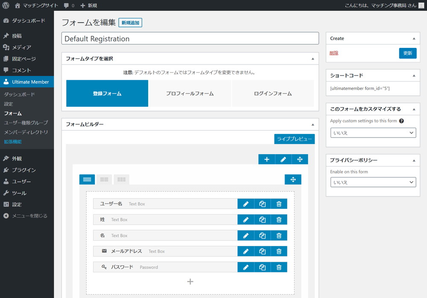Screen dimensions: 427x298
Task: Click the ライブプレビュー button
Action: [294, 139]
